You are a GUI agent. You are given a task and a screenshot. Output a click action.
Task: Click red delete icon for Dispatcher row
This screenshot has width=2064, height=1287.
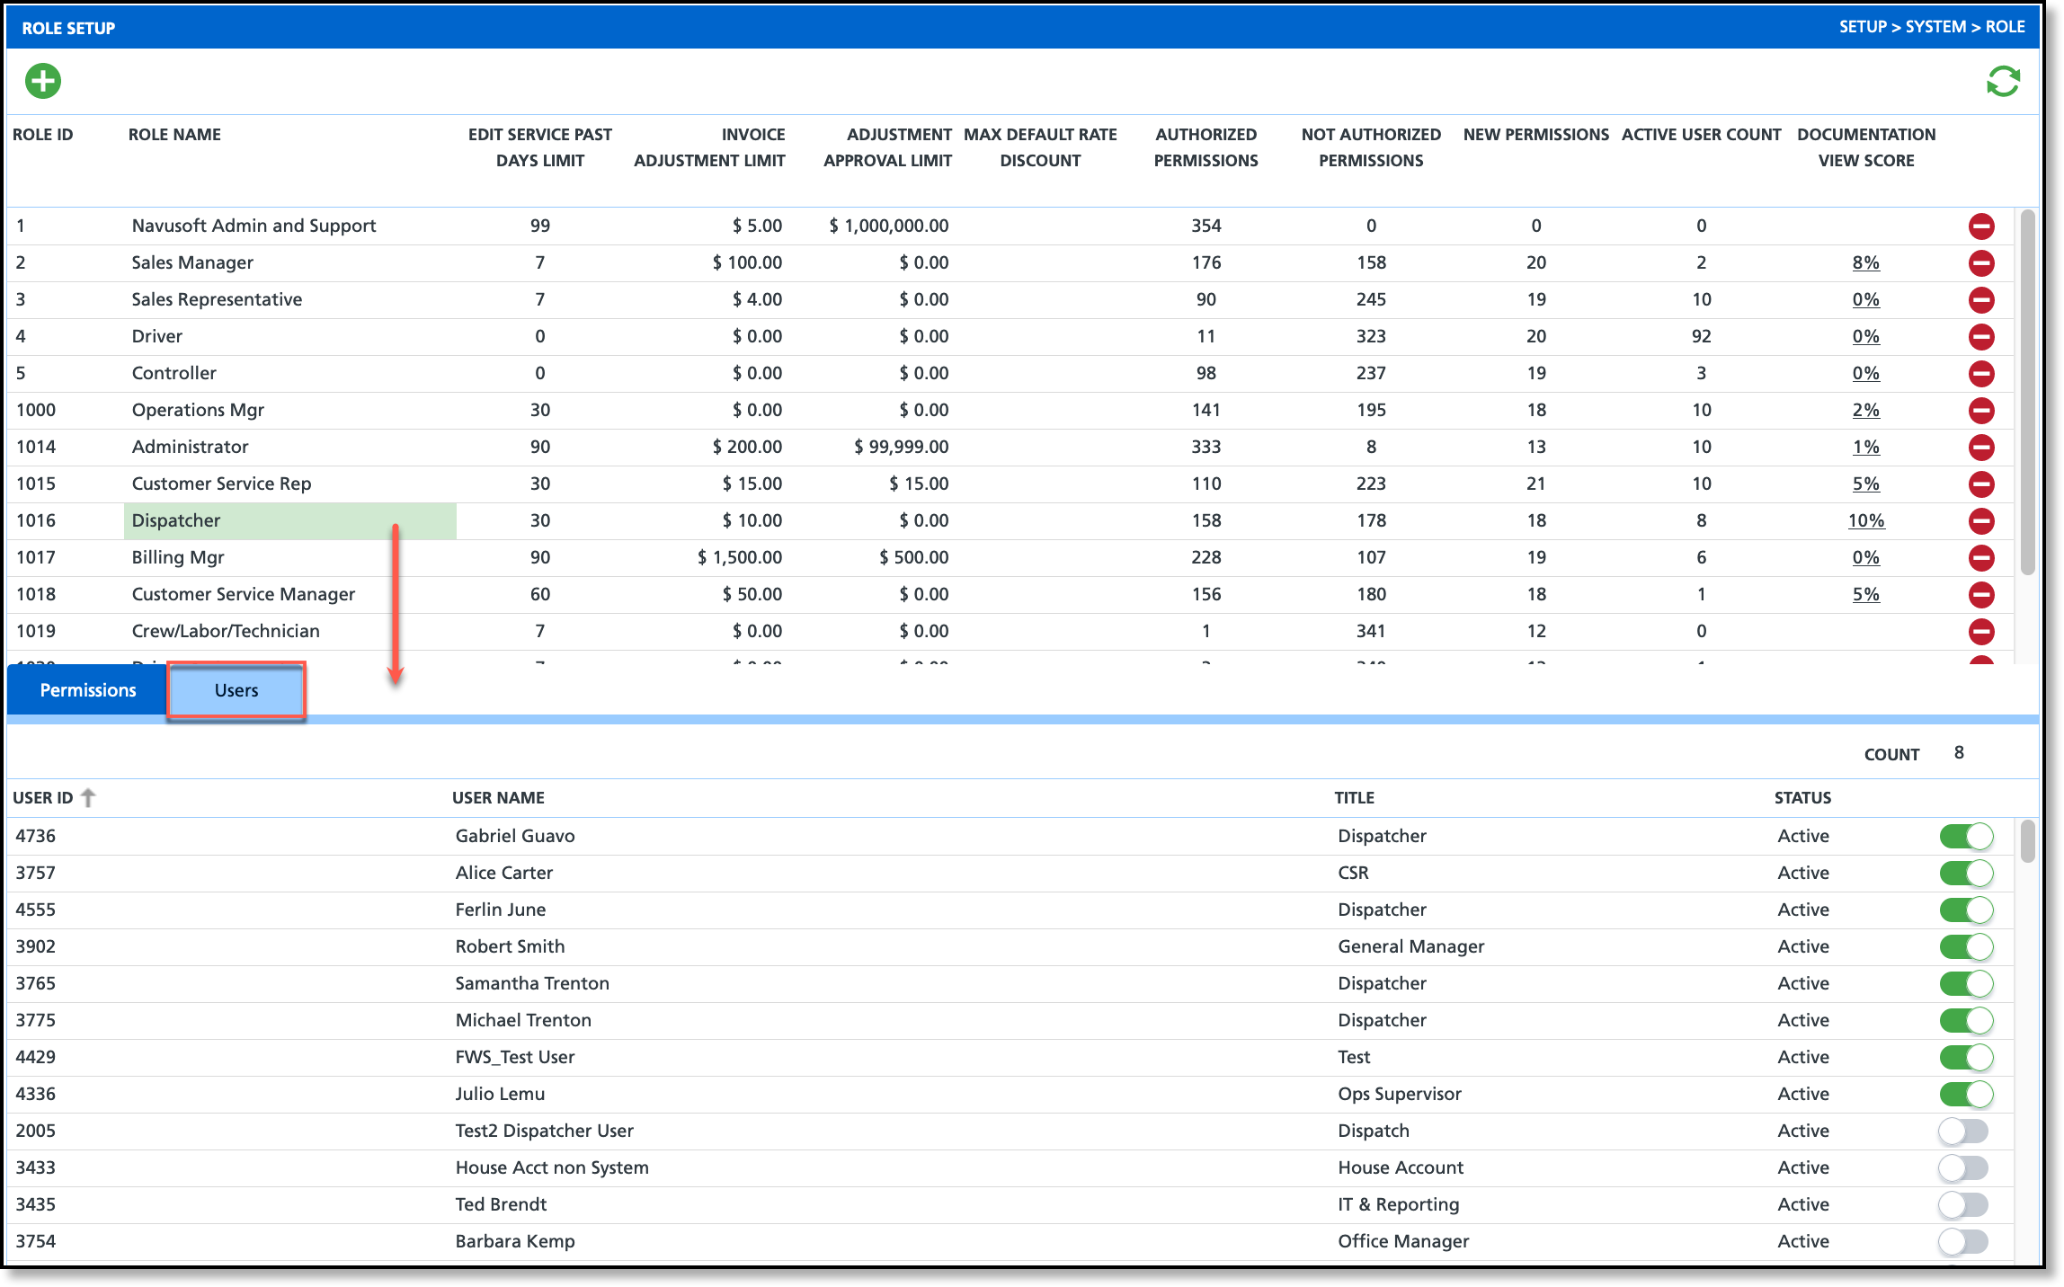[x=1981, y=521]
